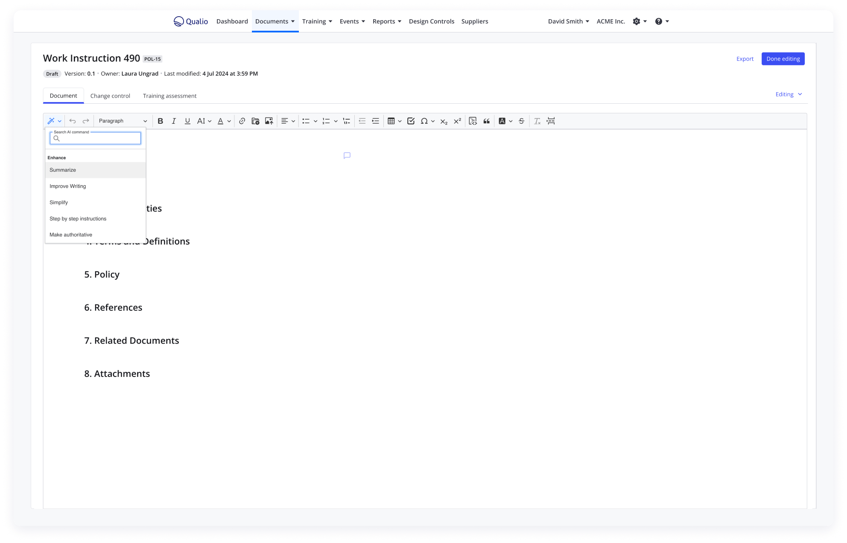Image resolution: width=847 pixels, height=543 pixels.
Task: Toggle bold formatting in the toolbar
Action: (x=161, y=121)
